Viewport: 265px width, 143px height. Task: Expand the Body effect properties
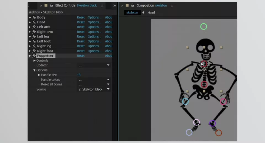pyautogui.click(x=30, y=17)
